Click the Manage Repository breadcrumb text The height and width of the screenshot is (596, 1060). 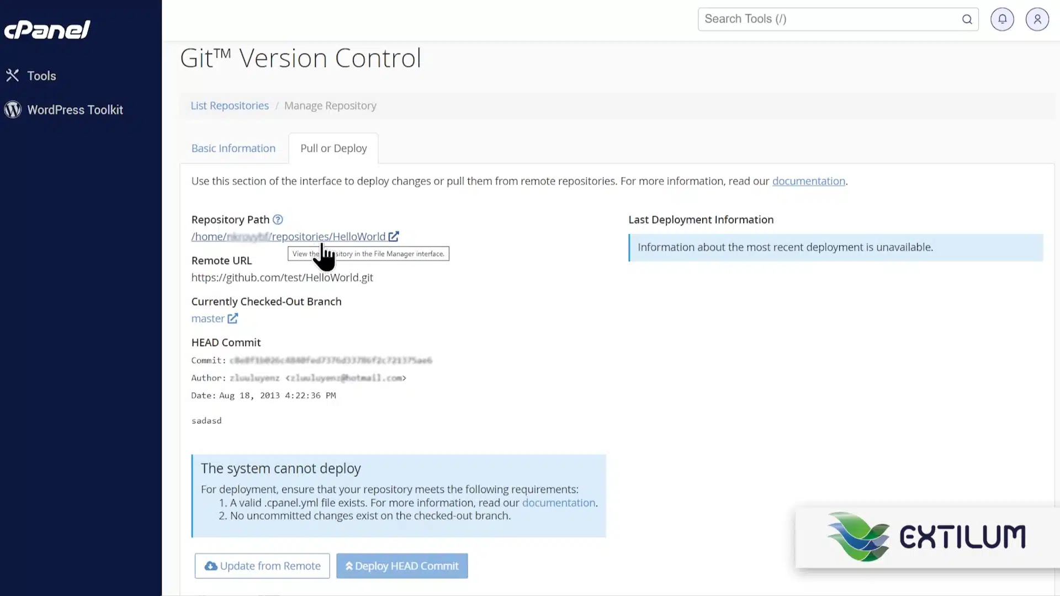[x=330, y=105]
